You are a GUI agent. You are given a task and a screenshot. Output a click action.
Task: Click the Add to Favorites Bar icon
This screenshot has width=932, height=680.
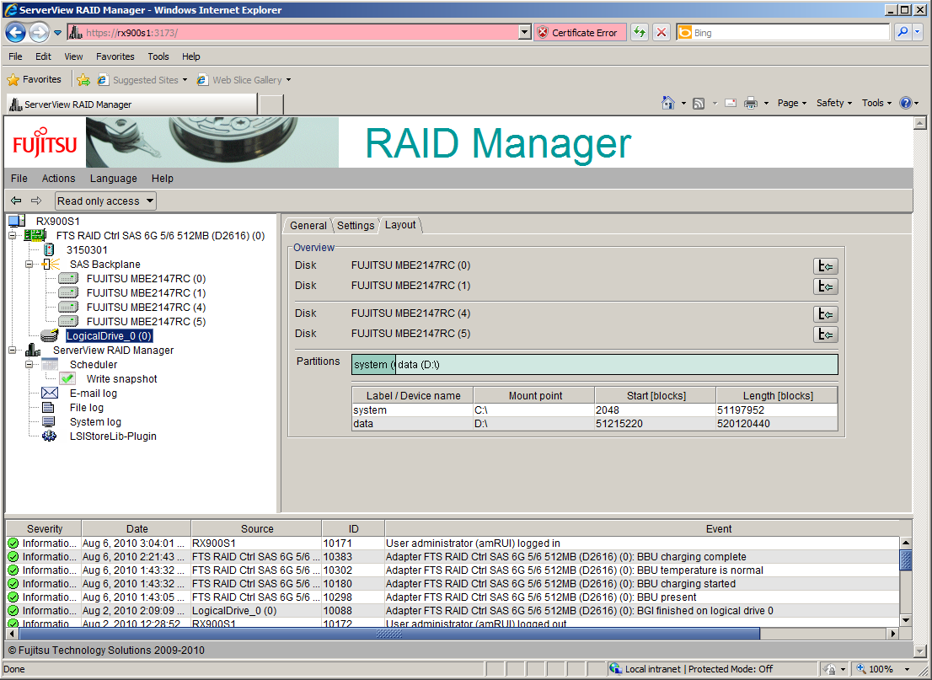83,80
